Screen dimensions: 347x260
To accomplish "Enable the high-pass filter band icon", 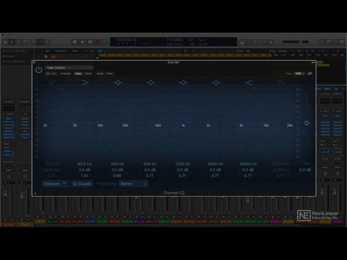I will tap(52, 83).
